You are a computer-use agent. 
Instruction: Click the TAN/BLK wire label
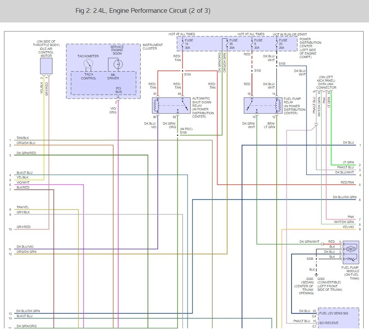point(22,138)
